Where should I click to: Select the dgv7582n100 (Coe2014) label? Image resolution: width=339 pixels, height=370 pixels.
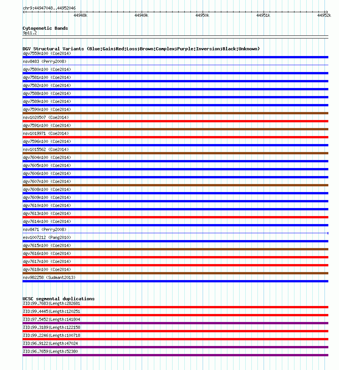click(x=47, y=86)
